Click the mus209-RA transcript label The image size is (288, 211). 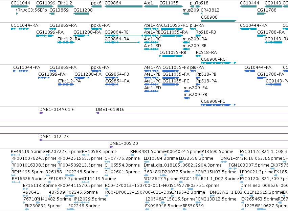195,39
